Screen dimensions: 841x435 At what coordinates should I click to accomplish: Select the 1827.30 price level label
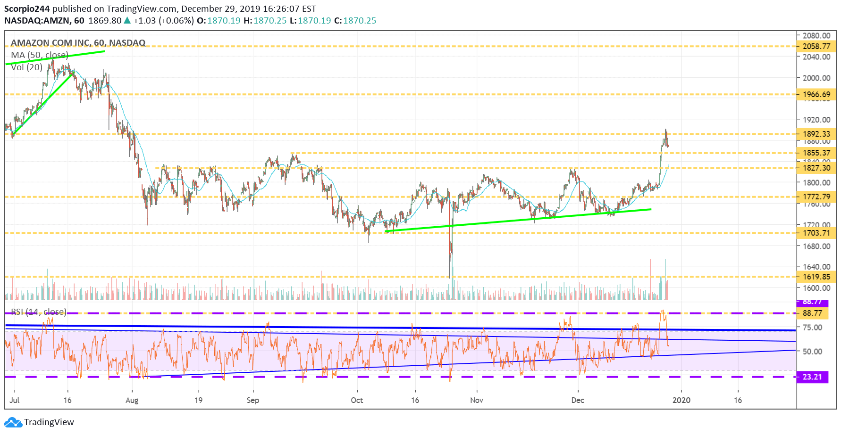tap(816, 168)
